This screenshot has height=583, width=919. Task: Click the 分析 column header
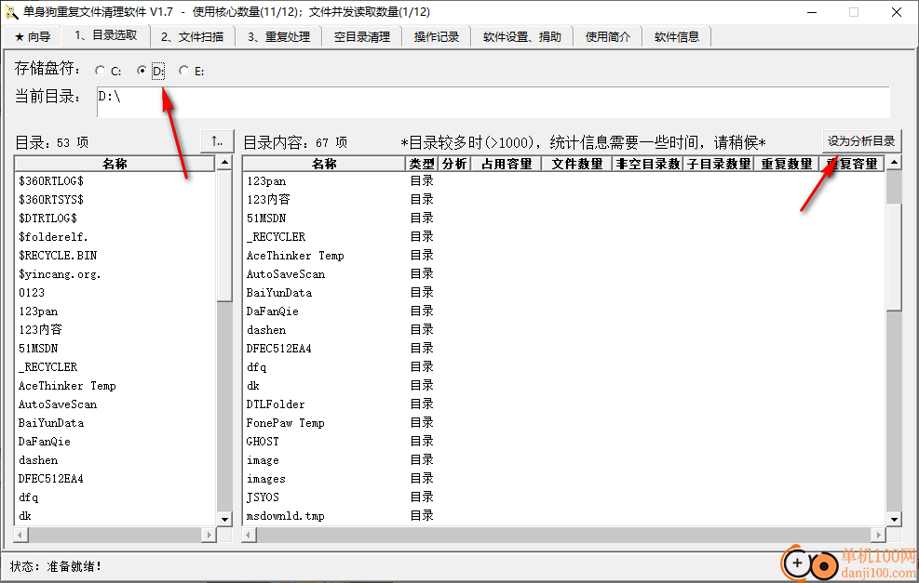point(454,164)
